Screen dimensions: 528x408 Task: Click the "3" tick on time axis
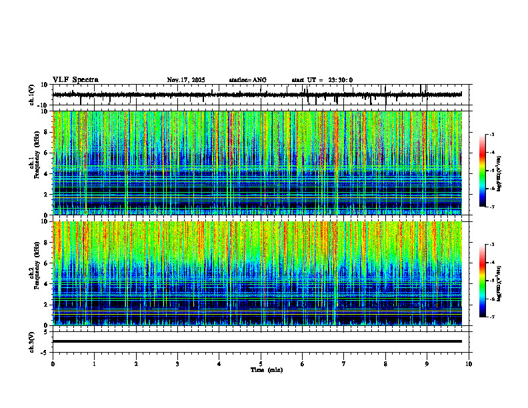(x=177, y=364)
